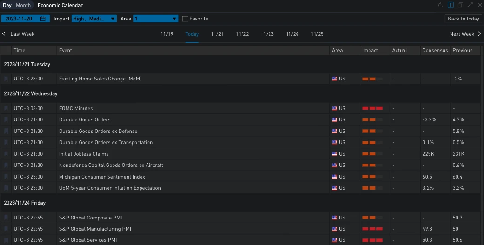This screenshot has height=245, width=484.
Task: Go to Last Week
Action: [19, 34]
